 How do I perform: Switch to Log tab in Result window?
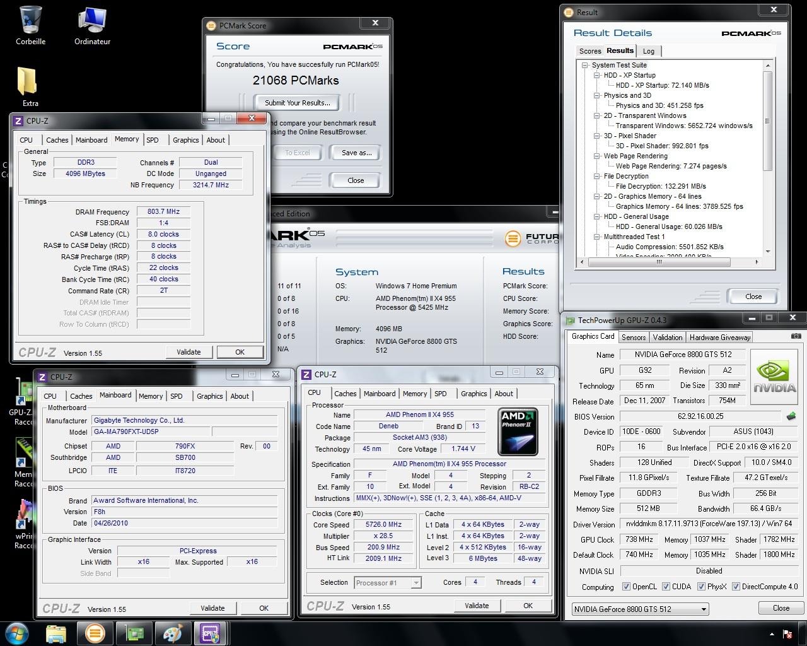(649, 51)
